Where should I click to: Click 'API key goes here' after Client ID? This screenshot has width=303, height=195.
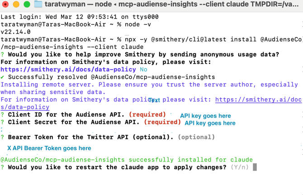click(x=205, y=116)
